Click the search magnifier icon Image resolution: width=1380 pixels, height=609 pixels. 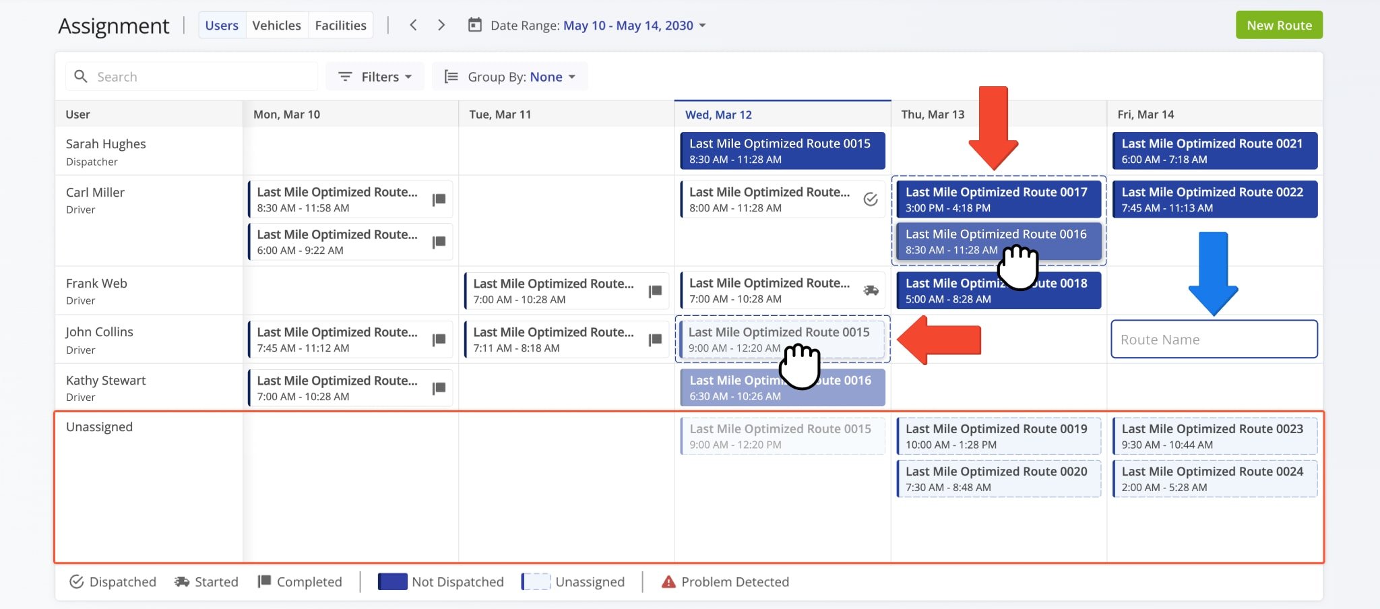pos(81,76)
